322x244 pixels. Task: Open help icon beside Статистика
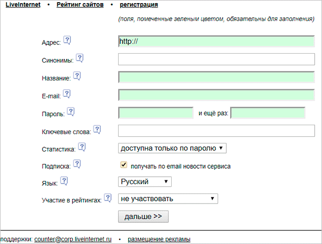(81, 147)
